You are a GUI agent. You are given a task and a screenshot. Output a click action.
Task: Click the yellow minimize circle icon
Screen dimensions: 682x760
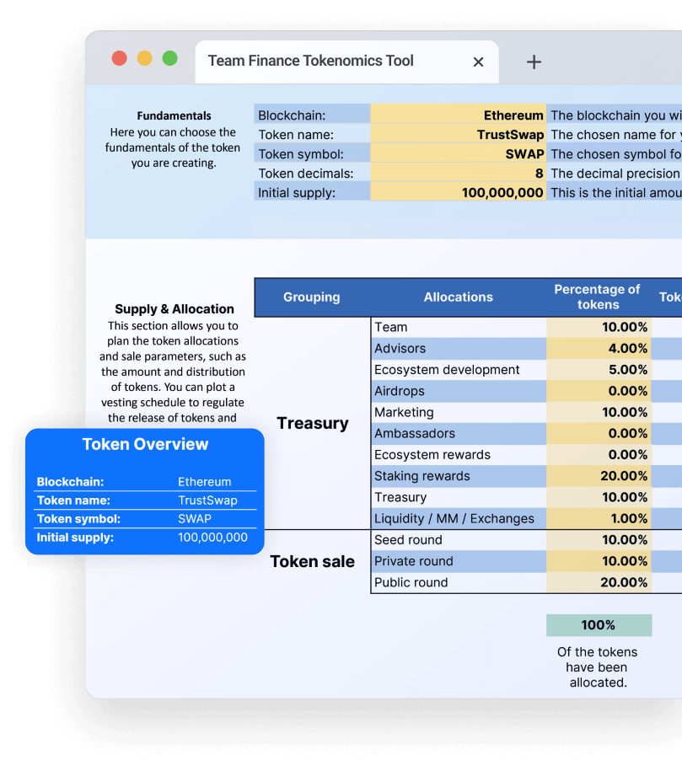click(144, 58)
